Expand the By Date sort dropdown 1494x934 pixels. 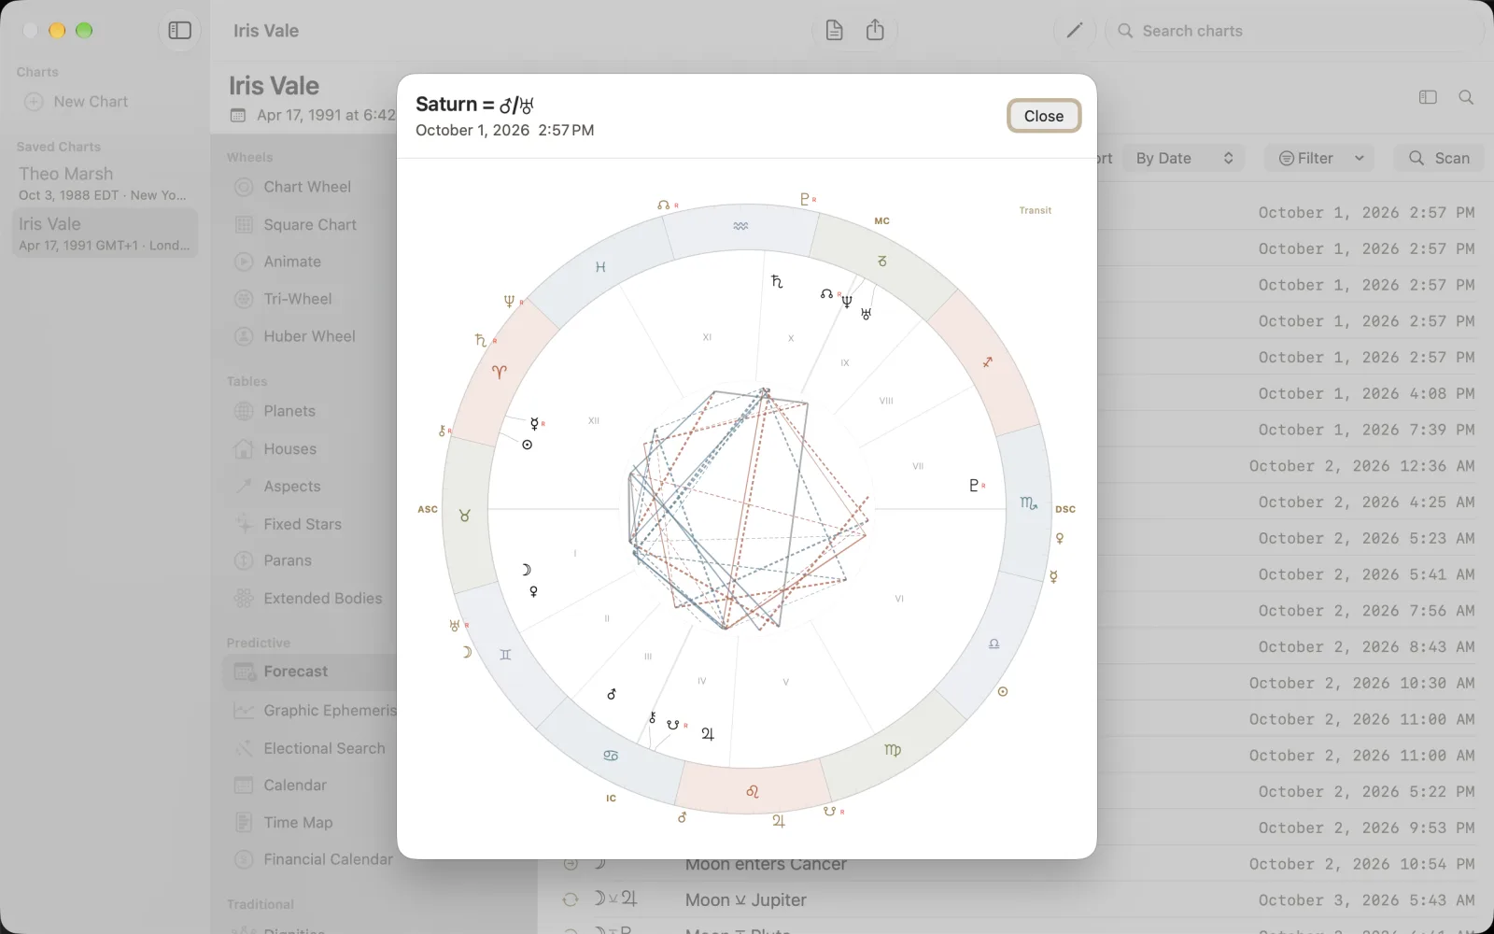click(1184, 159)
